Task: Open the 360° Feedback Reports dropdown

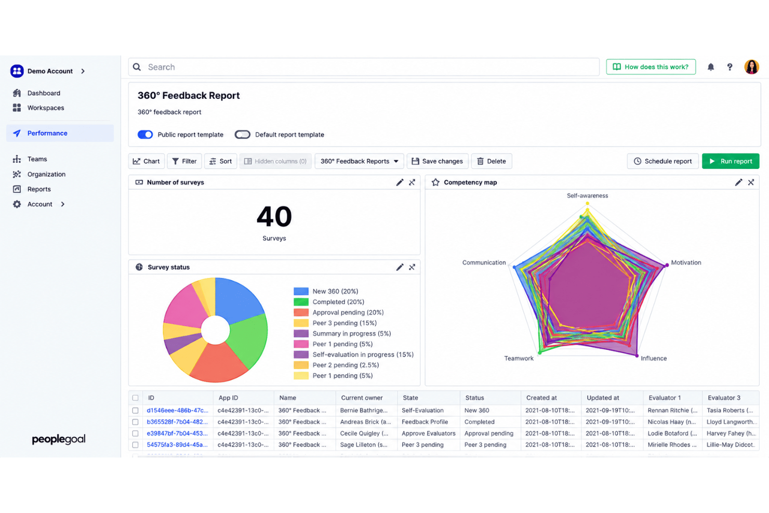Action: click(360, 161)
